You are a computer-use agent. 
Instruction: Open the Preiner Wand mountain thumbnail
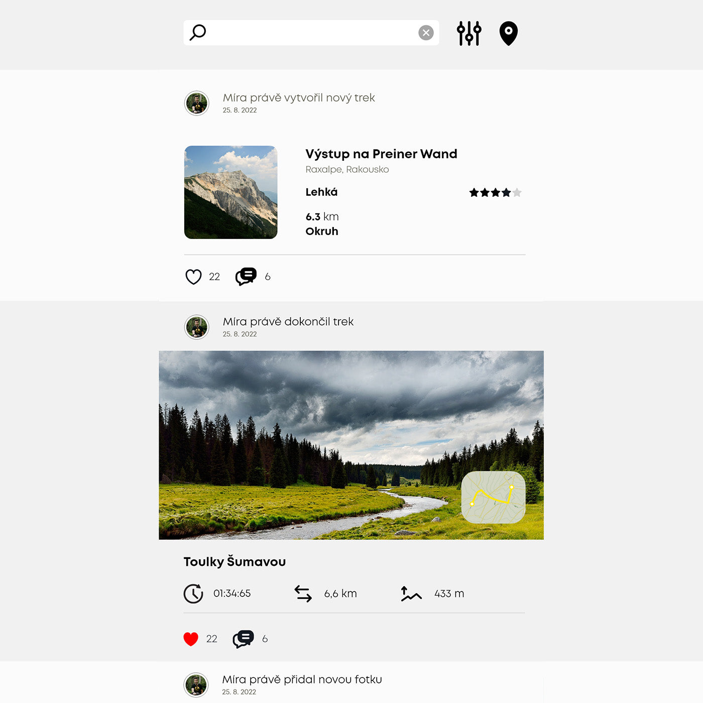pyautogui.click(x=231, y=192)
